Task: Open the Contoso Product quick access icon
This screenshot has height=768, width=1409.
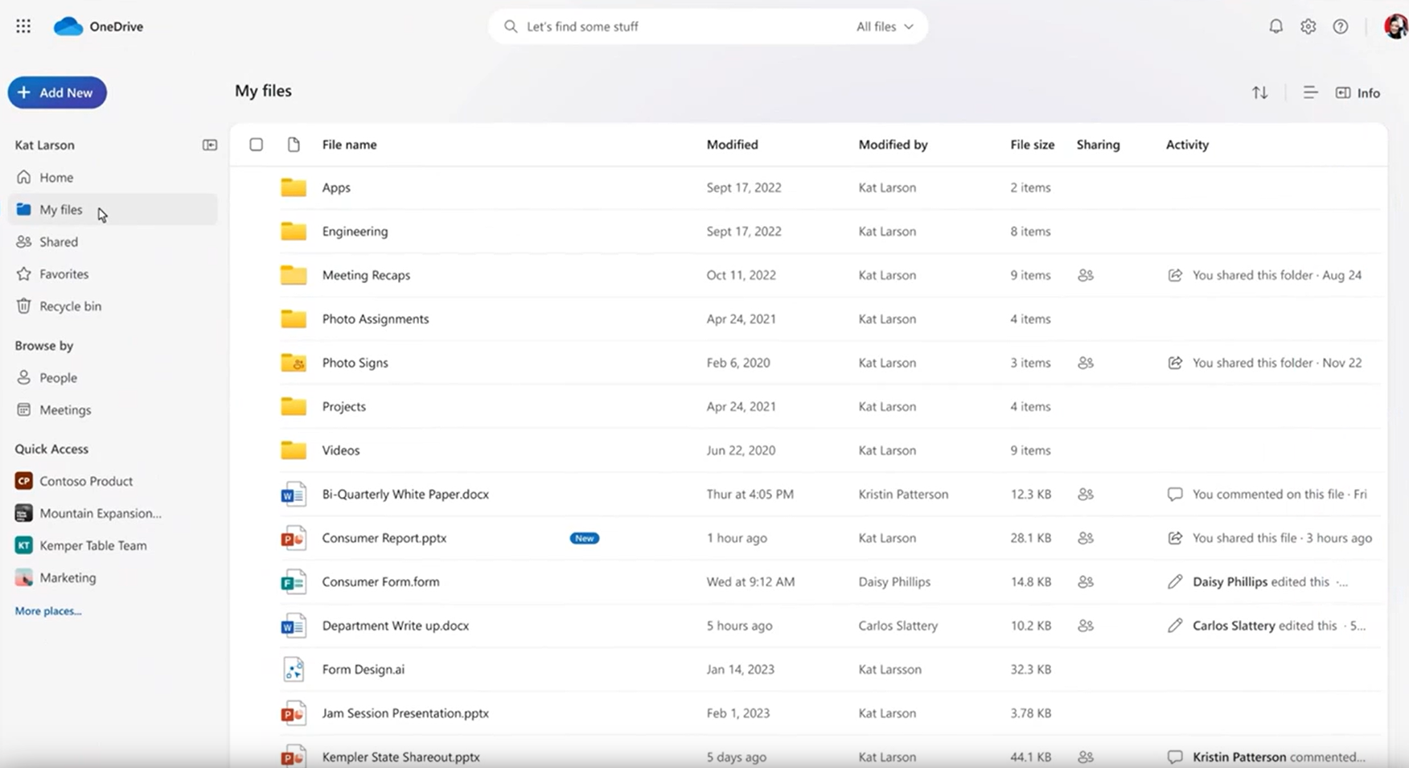Action: pos(24,481)
